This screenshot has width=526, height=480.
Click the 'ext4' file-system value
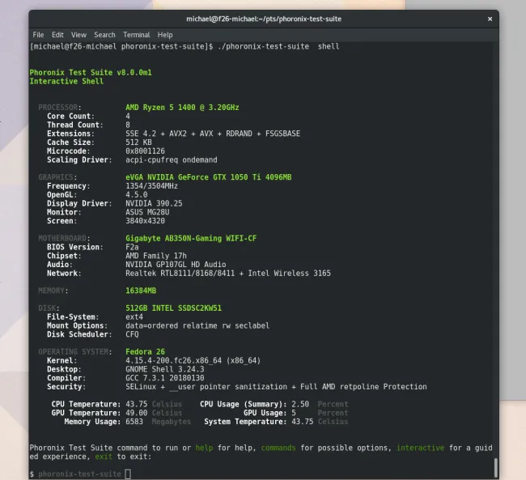click(x=134, y=316)
